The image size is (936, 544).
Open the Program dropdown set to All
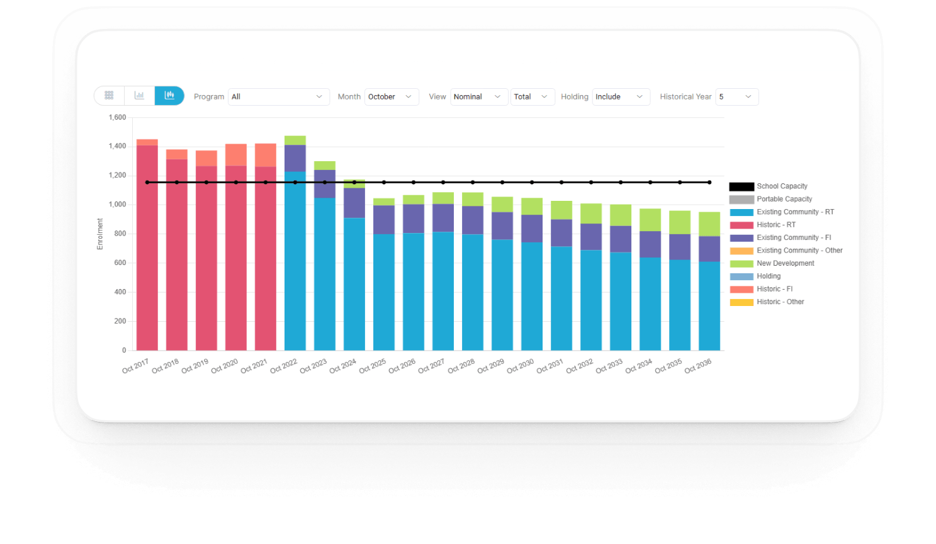click(x=279, y=97)
